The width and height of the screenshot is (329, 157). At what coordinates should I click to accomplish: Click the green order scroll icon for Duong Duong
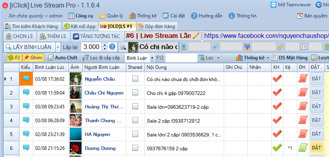303,148
